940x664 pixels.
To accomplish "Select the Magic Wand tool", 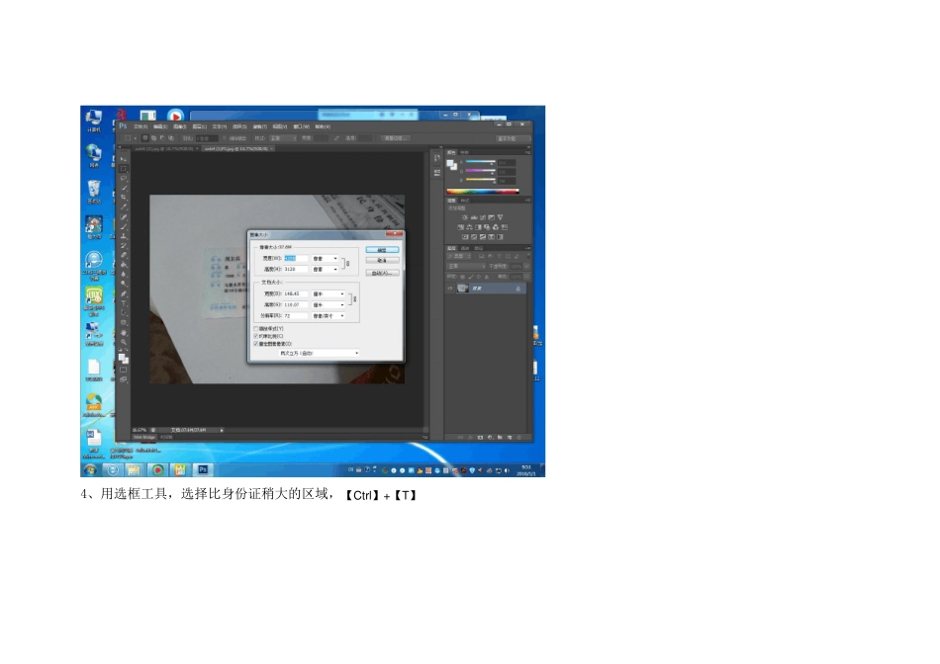I will point(124,188).
